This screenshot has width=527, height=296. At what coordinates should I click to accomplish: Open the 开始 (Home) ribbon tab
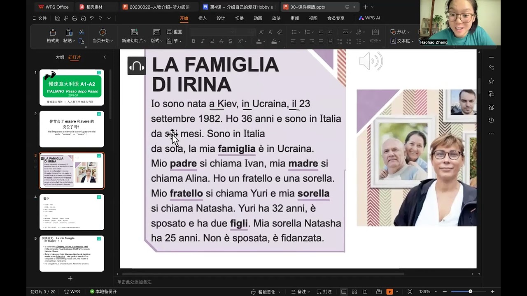click(x=184, y=18)
